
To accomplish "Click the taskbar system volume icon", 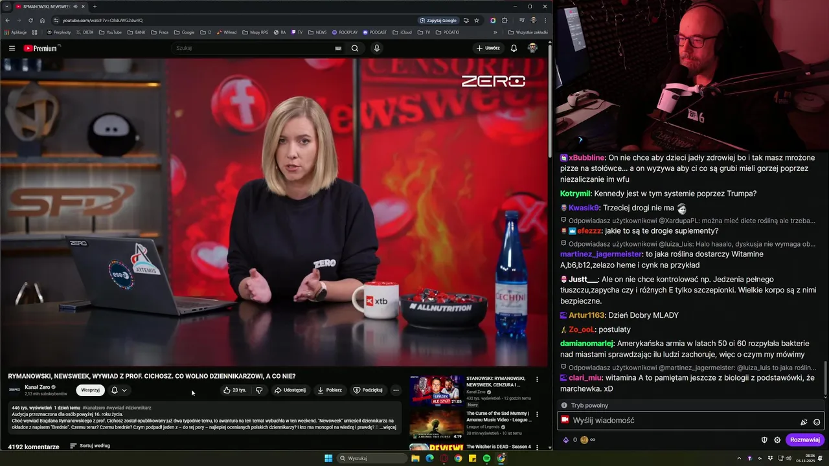I will 788,458.
